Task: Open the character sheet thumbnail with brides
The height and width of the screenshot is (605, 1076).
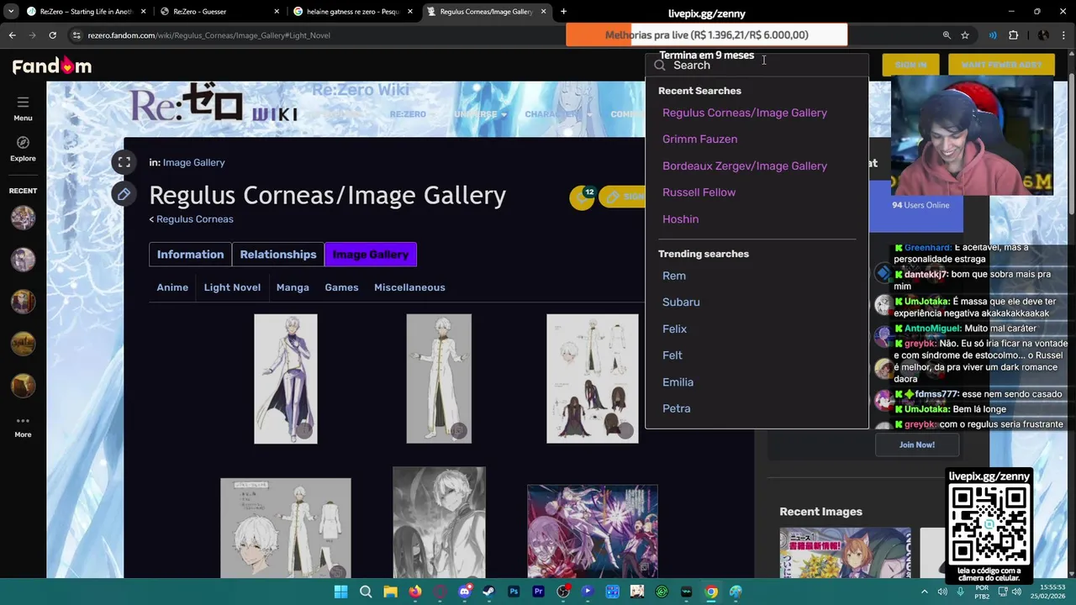Action: pyautogui.click(x=593, y=379)
